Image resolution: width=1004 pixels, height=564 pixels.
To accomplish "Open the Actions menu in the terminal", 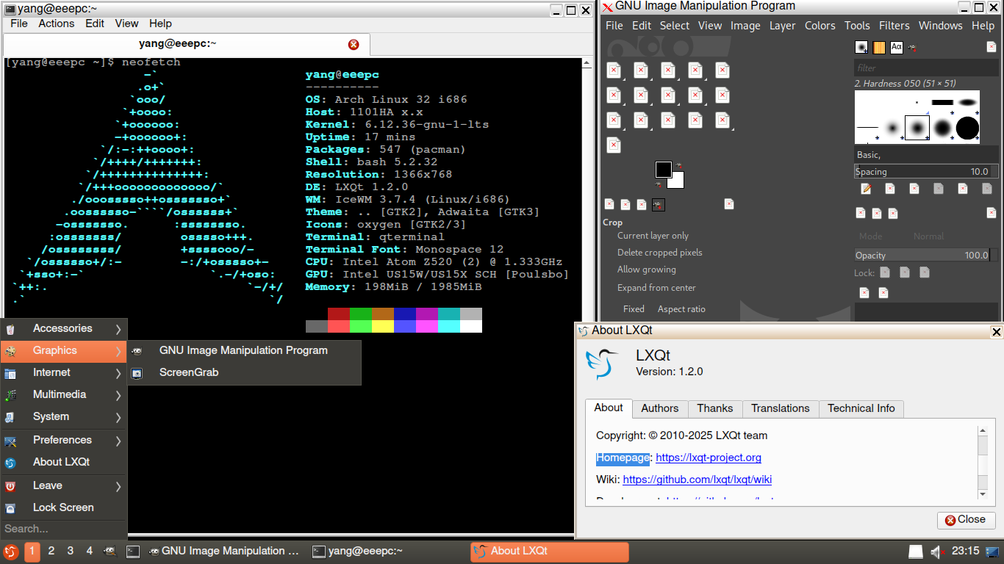I will pos(56,23).
